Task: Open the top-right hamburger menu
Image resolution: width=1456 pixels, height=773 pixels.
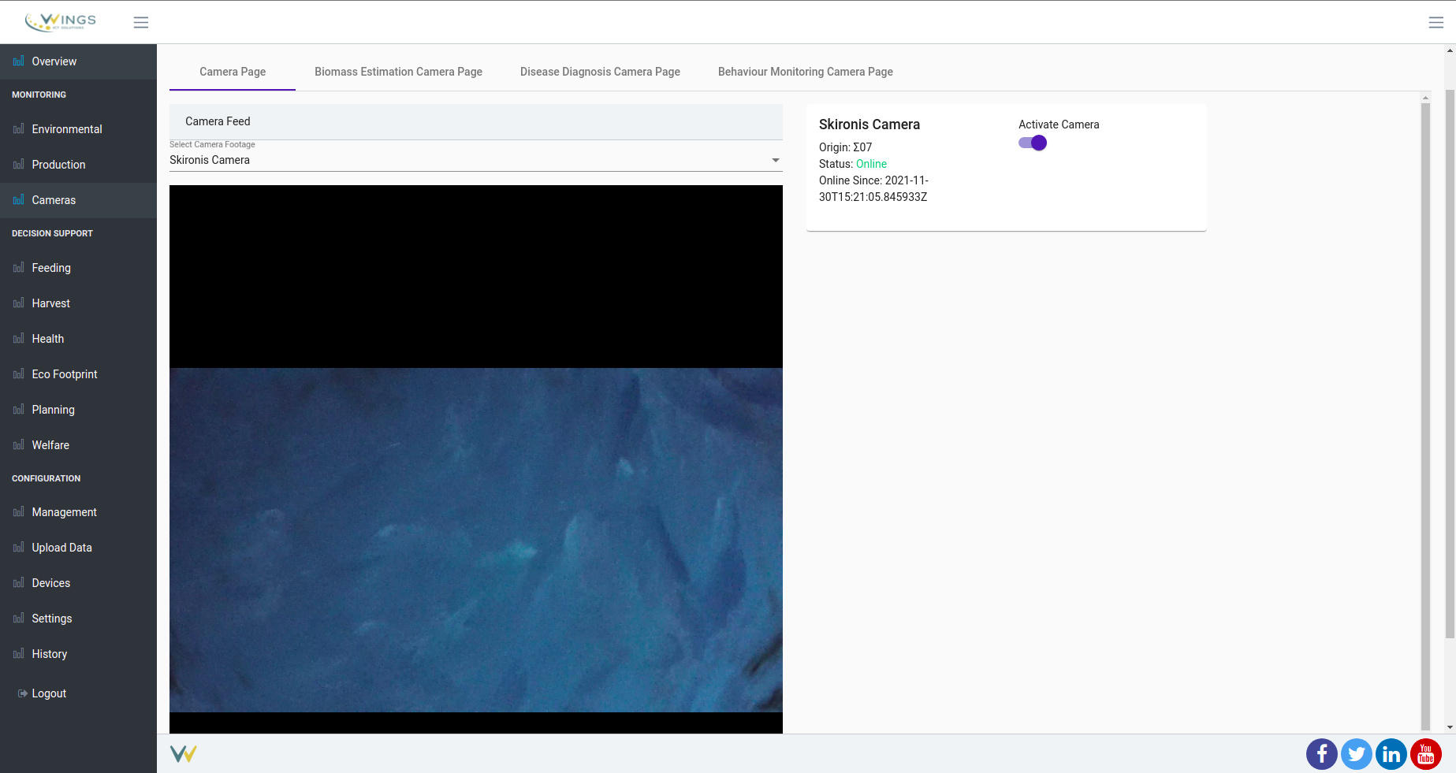Action: (x=1436, y=22)
